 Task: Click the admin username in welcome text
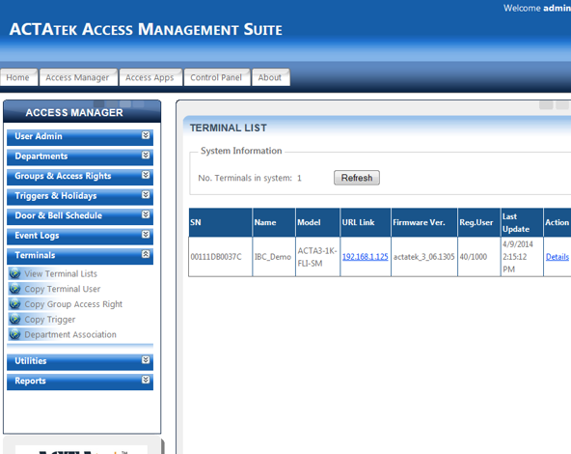pyautogui.click(x=557, y=8)
